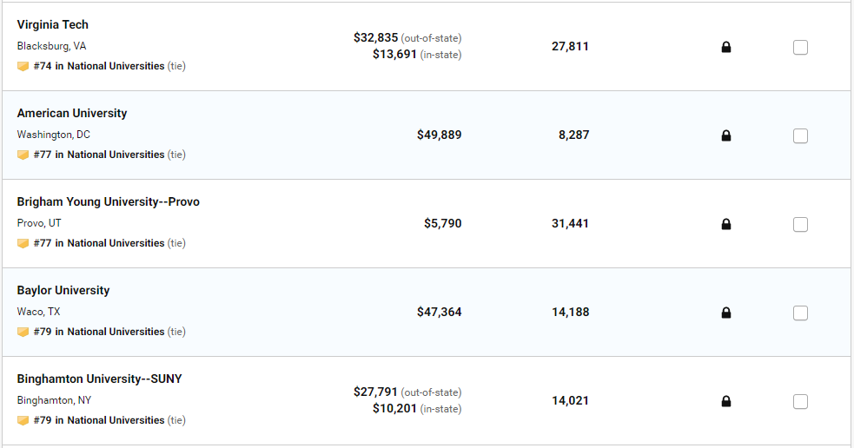Open the Virginia Tech school link

click(x=53, y=24)
